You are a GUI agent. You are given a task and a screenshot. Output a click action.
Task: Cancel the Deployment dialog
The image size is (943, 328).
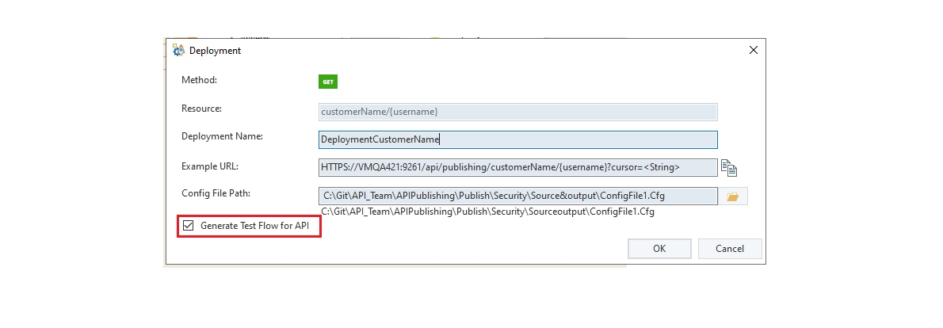click(x=730, y=249)
